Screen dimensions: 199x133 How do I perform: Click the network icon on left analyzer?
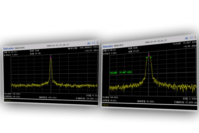point(89,43)
